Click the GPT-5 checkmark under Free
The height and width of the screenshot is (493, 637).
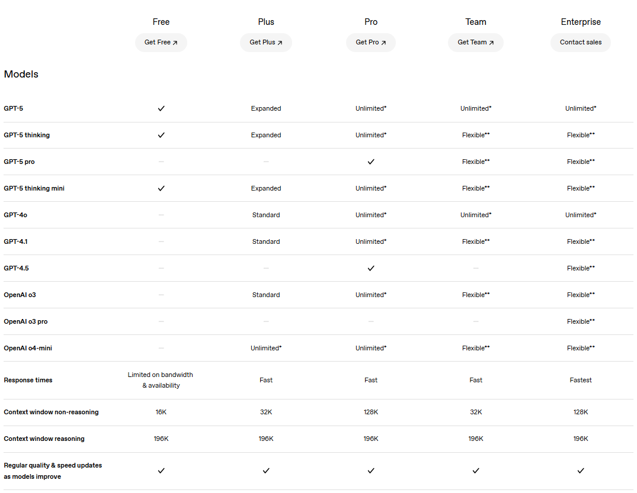click(x=161, y=109)
